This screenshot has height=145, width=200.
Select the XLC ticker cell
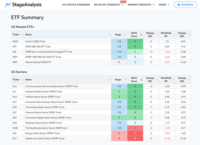(18, 86)
